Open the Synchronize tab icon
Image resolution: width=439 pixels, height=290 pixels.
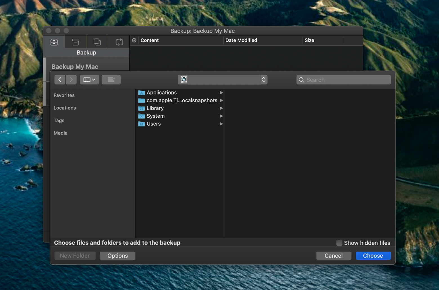coord(119,42)
